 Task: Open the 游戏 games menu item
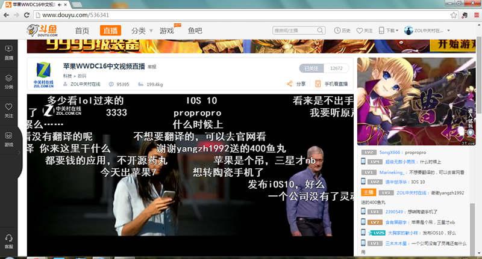[167, 31]
